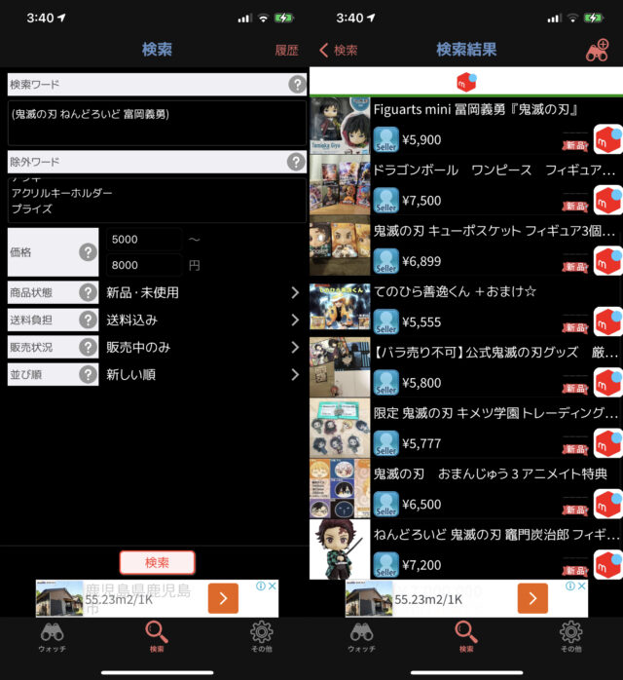Viewport: 623px width, 680px height.
Task: Open ねんどろいど 竈門炭治郎 thumbnail
Action: [340, 549]
